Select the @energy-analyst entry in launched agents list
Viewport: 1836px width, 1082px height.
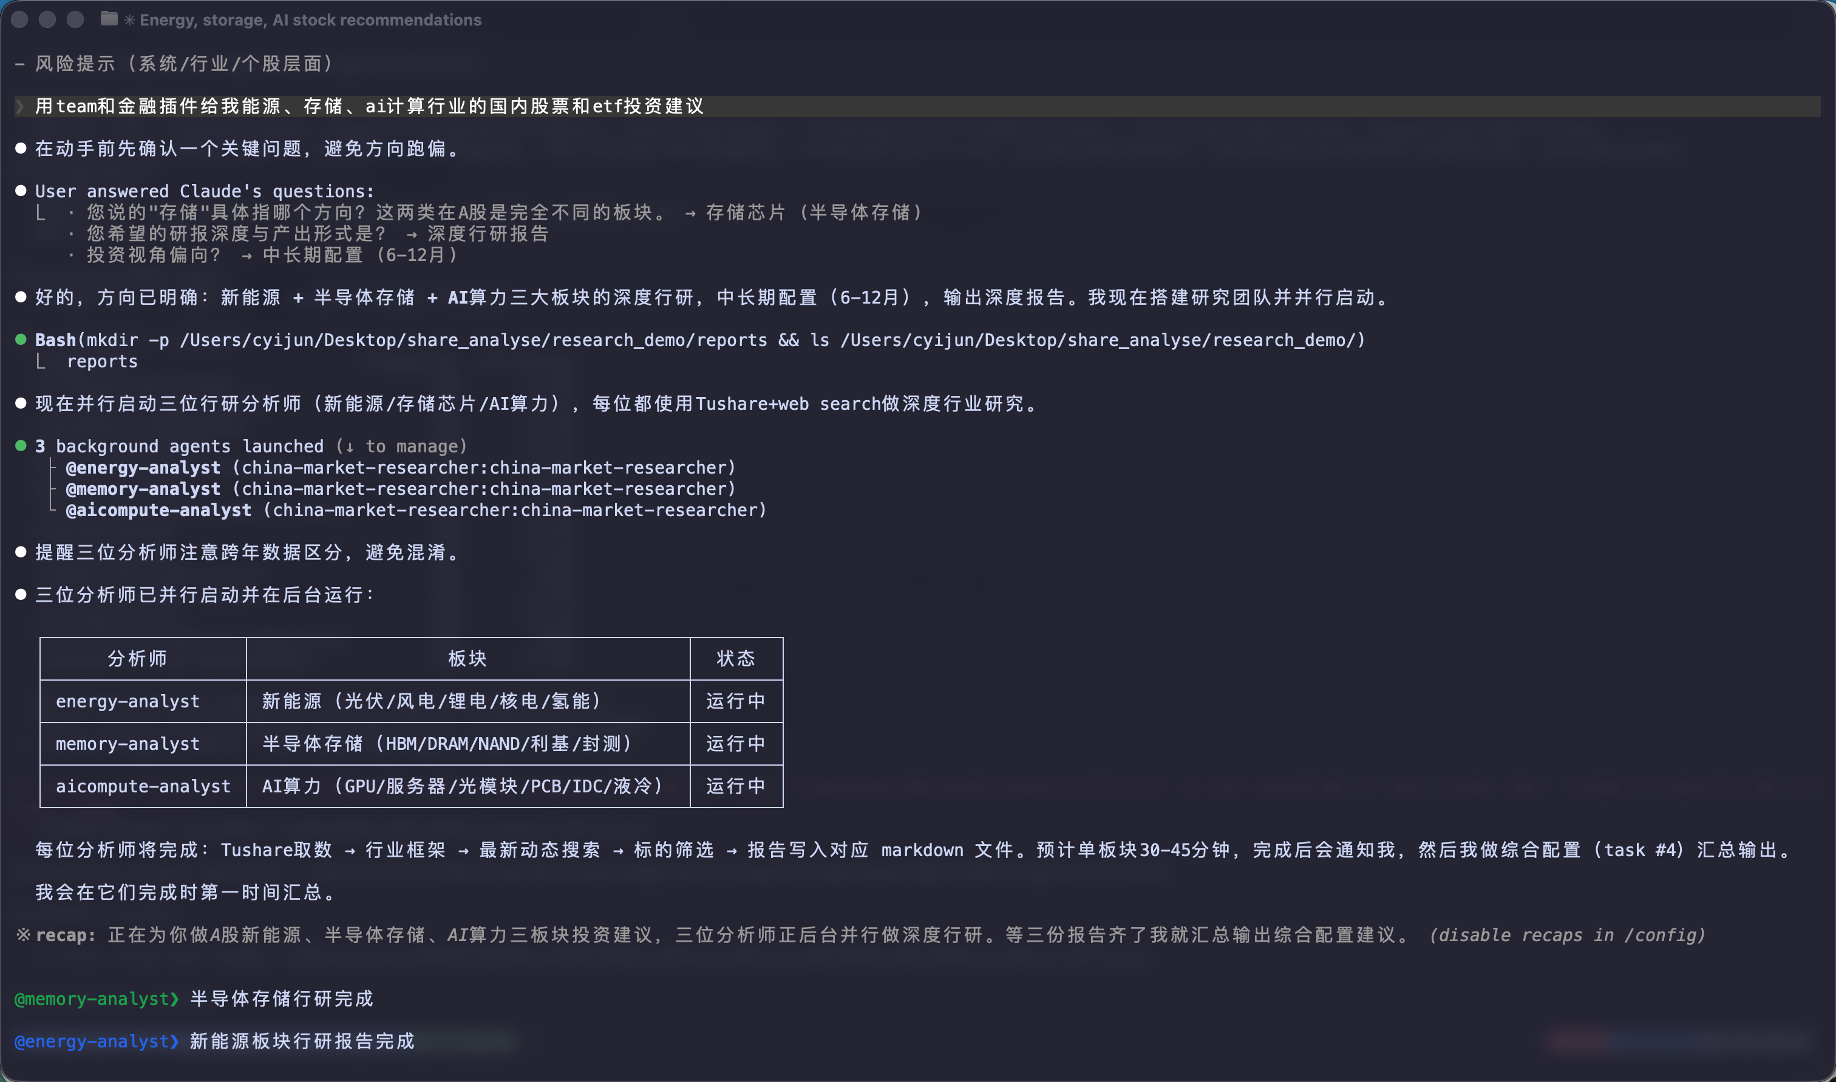click(401, 468)
